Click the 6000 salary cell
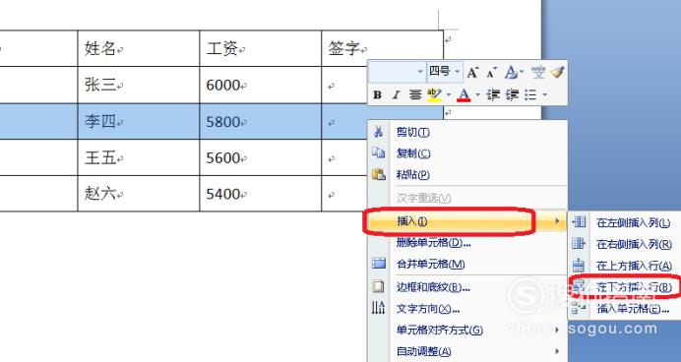Image resolution: width=681 pixels, height=362 pixels. point(260,85)
